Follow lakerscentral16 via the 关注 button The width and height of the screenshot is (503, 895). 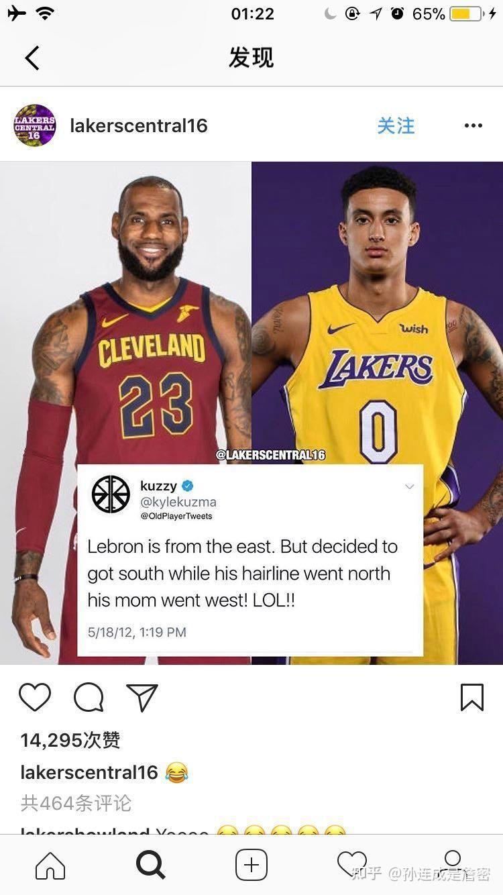[x=396, y=125]
